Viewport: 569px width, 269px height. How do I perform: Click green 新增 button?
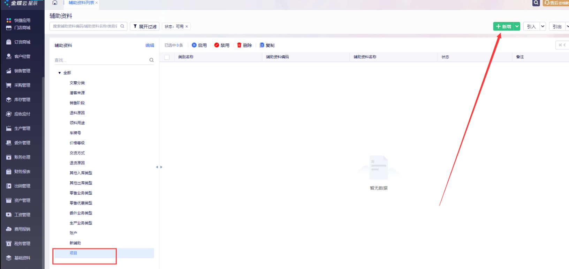pos(503,26)
